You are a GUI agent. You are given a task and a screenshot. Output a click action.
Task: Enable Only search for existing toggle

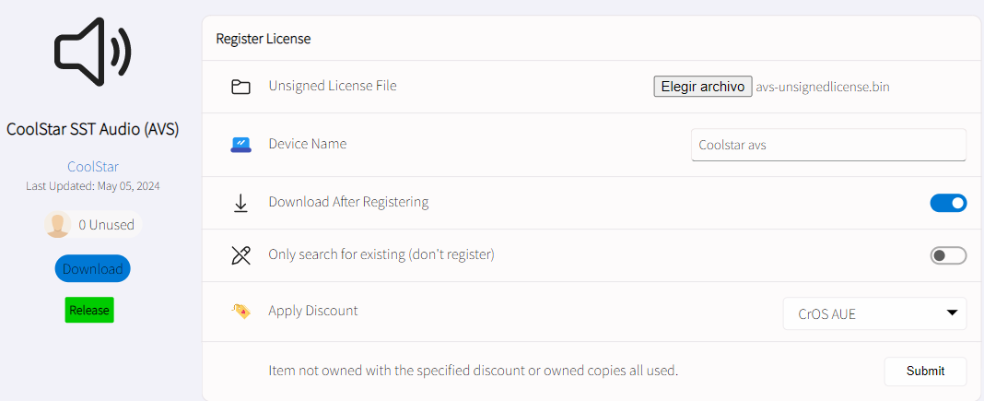click(x=948, y=255)
